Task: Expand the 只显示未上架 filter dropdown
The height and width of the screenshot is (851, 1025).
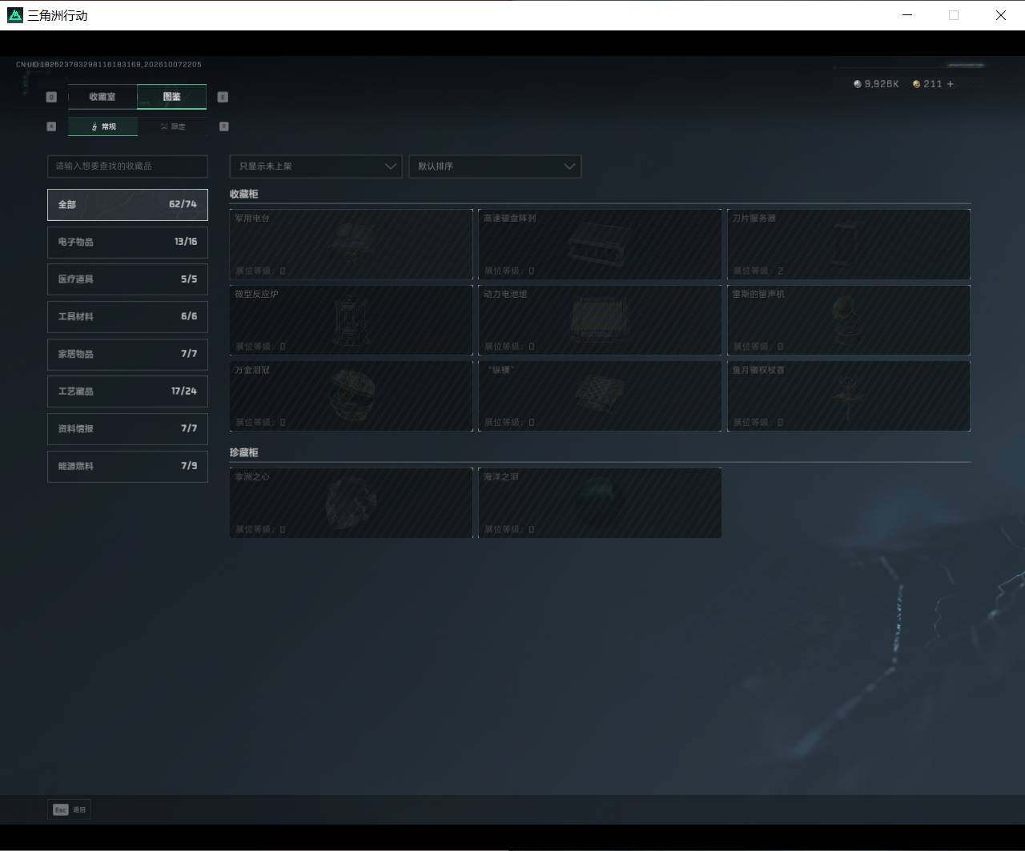Action: point(316,166)
